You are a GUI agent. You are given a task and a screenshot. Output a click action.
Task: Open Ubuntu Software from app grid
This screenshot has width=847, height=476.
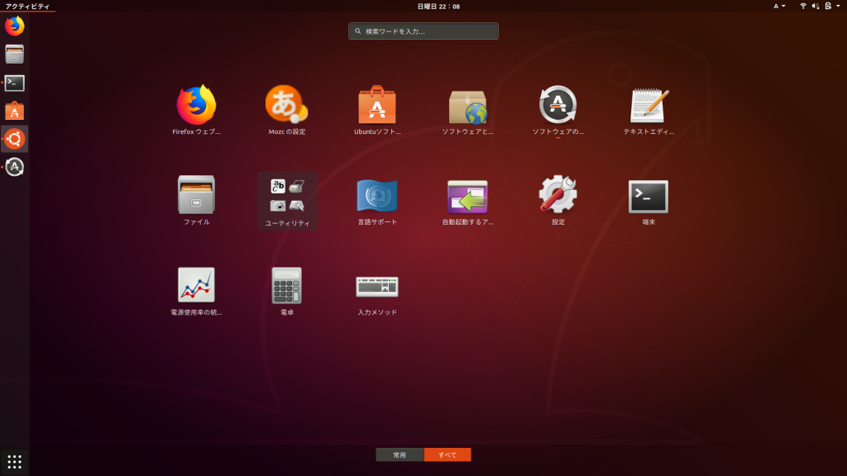click(x=377, y=105)
